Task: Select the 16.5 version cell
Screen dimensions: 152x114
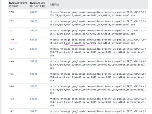Action: pos(11,74)
